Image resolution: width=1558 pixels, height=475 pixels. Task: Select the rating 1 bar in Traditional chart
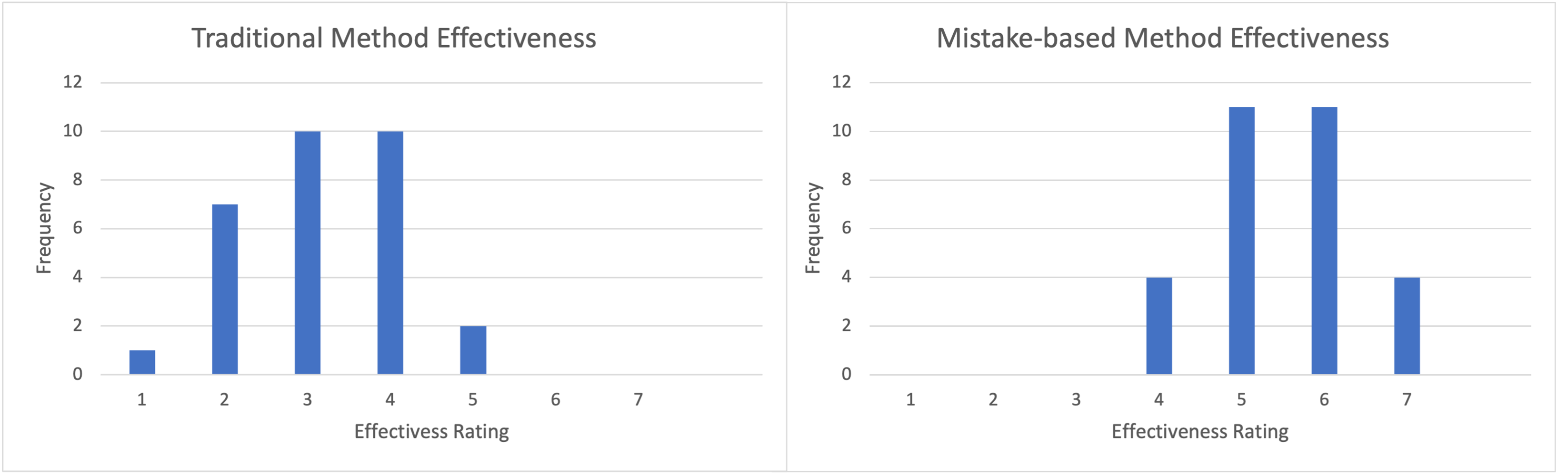click(142, 362)
